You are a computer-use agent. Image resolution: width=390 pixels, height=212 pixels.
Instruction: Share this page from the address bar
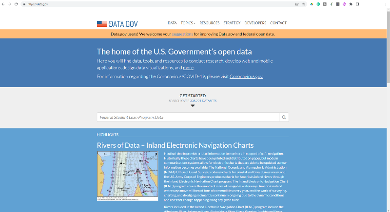pos(297,4)
